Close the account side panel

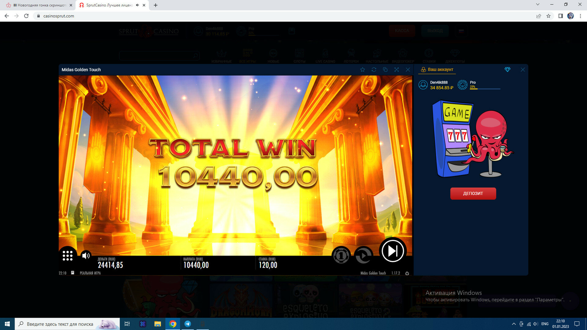point(523,70)
